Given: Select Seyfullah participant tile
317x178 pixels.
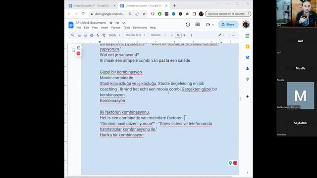Looking at the screenshot, I should tap(301, 123).
